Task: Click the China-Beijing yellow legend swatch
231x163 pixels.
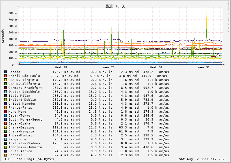Action: pyautogui.click(x=5, y=127)
